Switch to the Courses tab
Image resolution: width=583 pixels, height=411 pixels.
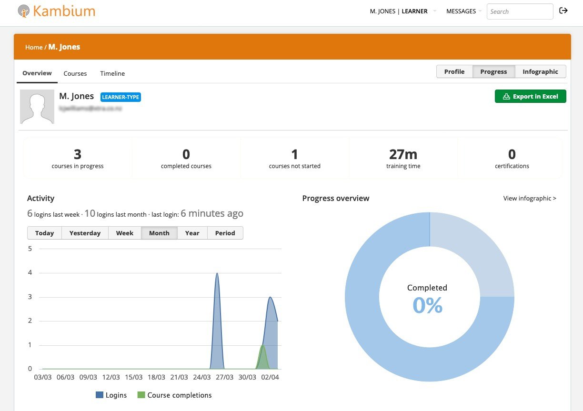tap(75, 73)
